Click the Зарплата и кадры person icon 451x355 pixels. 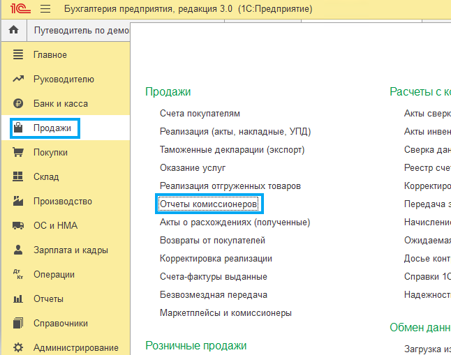click(19, 250)
